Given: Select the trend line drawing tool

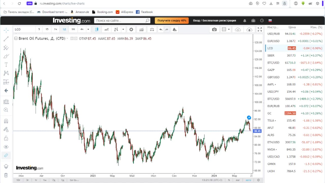Looking at the screenshot, I should 6,39.
